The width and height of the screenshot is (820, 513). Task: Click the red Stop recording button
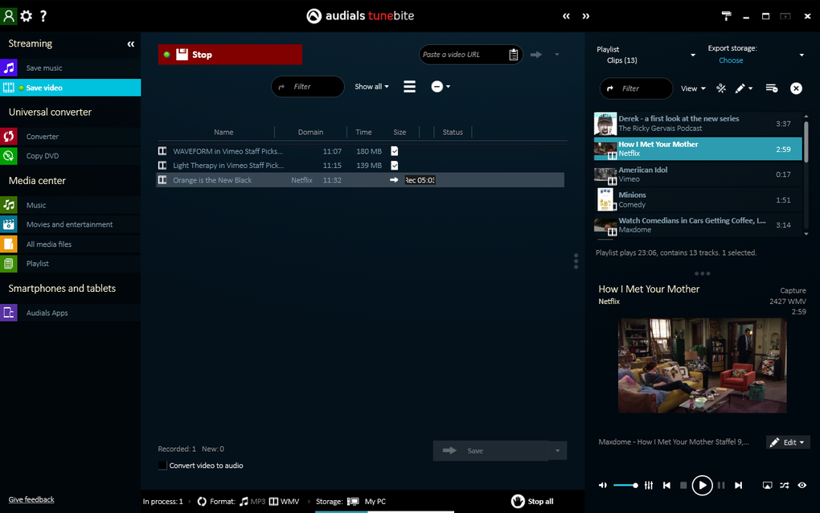click(230, 55)
